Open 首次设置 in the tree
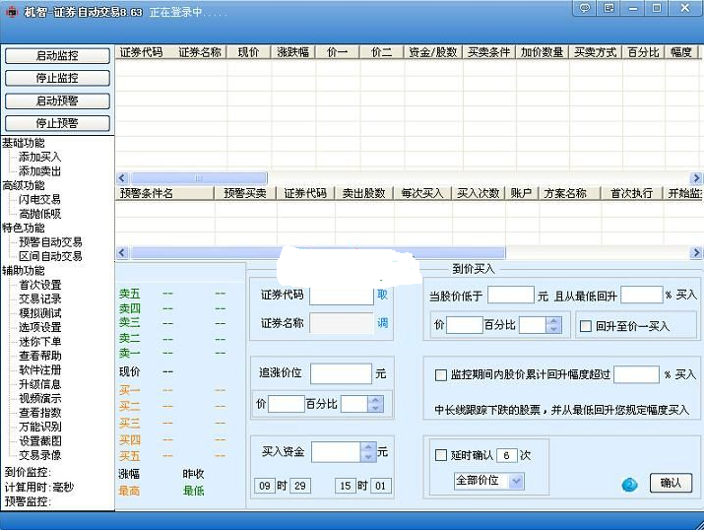The height and width of the screenshot is (530, 705). pyautogui.click(x=39, y=285)
